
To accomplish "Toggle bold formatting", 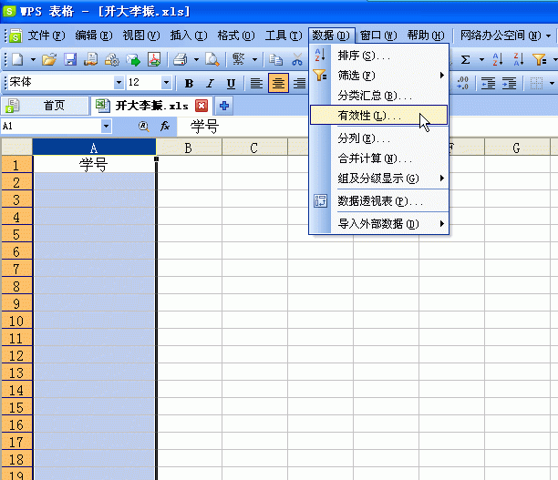I will (189, 83).
